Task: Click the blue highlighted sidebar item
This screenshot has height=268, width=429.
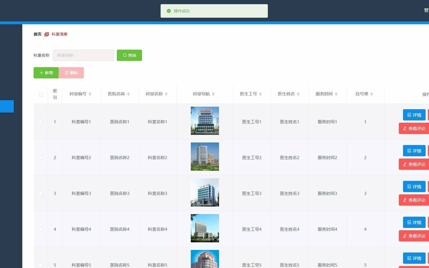Action: coord(7,106)
